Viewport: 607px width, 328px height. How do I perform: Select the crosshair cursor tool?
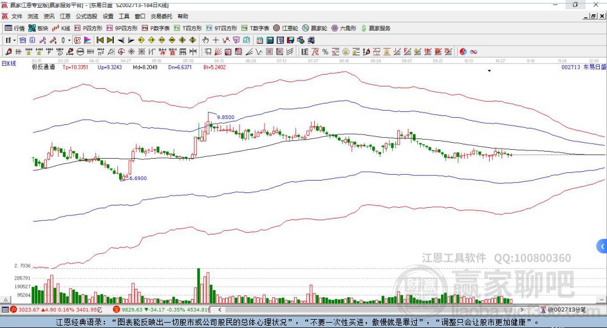tap(216, 40)
